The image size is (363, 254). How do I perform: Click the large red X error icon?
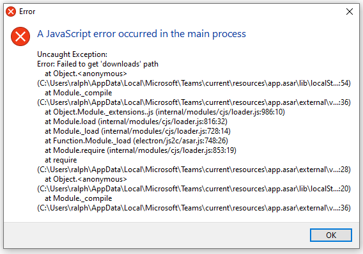click(20, 36)
